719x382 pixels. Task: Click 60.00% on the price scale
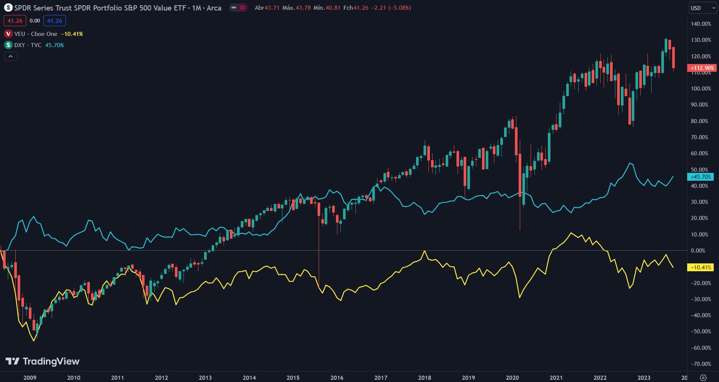click(700, 153)
